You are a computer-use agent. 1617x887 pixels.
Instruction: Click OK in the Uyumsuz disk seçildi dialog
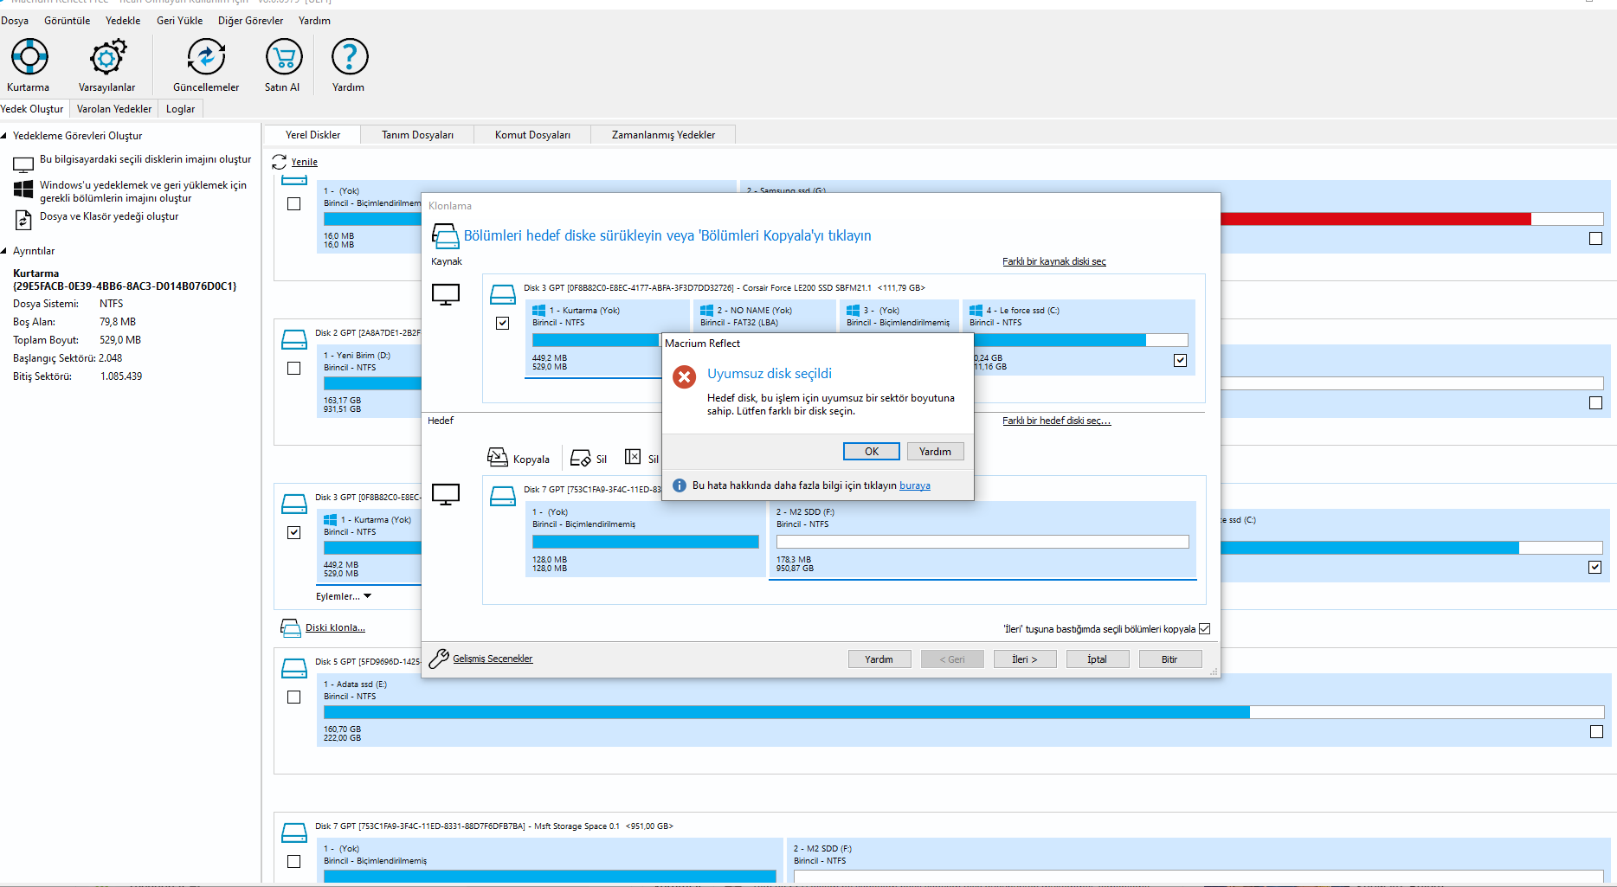(872, 452)
